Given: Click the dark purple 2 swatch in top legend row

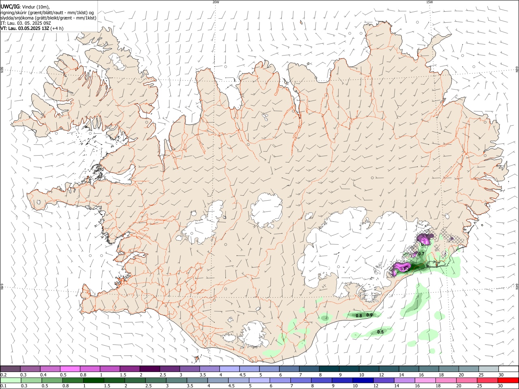Looking at the screenshot, I should coord(149,369).
